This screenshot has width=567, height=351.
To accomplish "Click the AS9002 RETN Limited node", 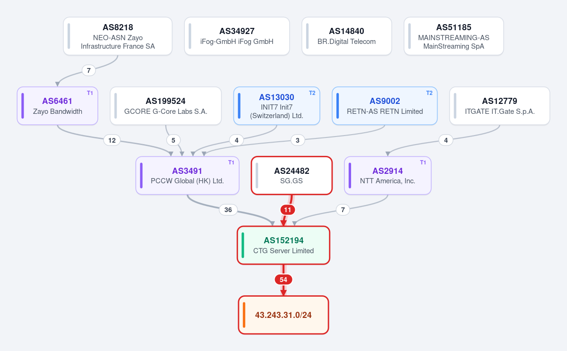I will 385,106.
